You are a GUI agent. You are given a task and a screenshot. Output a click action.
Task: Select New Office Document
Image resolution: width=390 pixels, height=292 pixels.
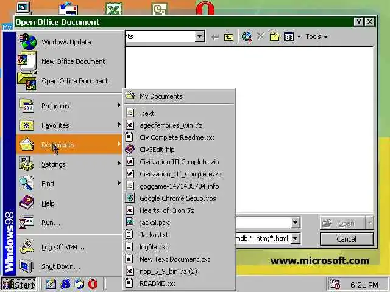click(70, 61)
